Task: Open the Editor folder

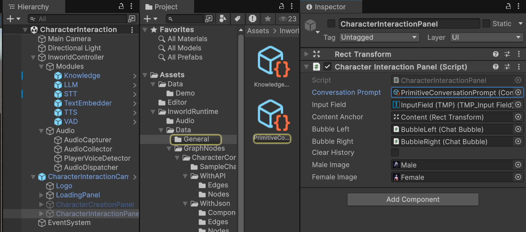Action: point(177,102)
